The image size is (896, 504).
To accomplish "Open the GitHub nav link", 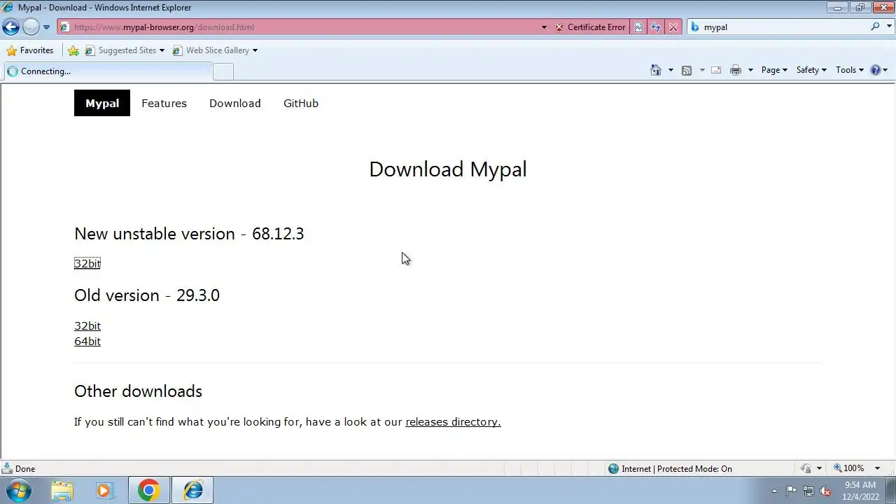I will 301,103.
